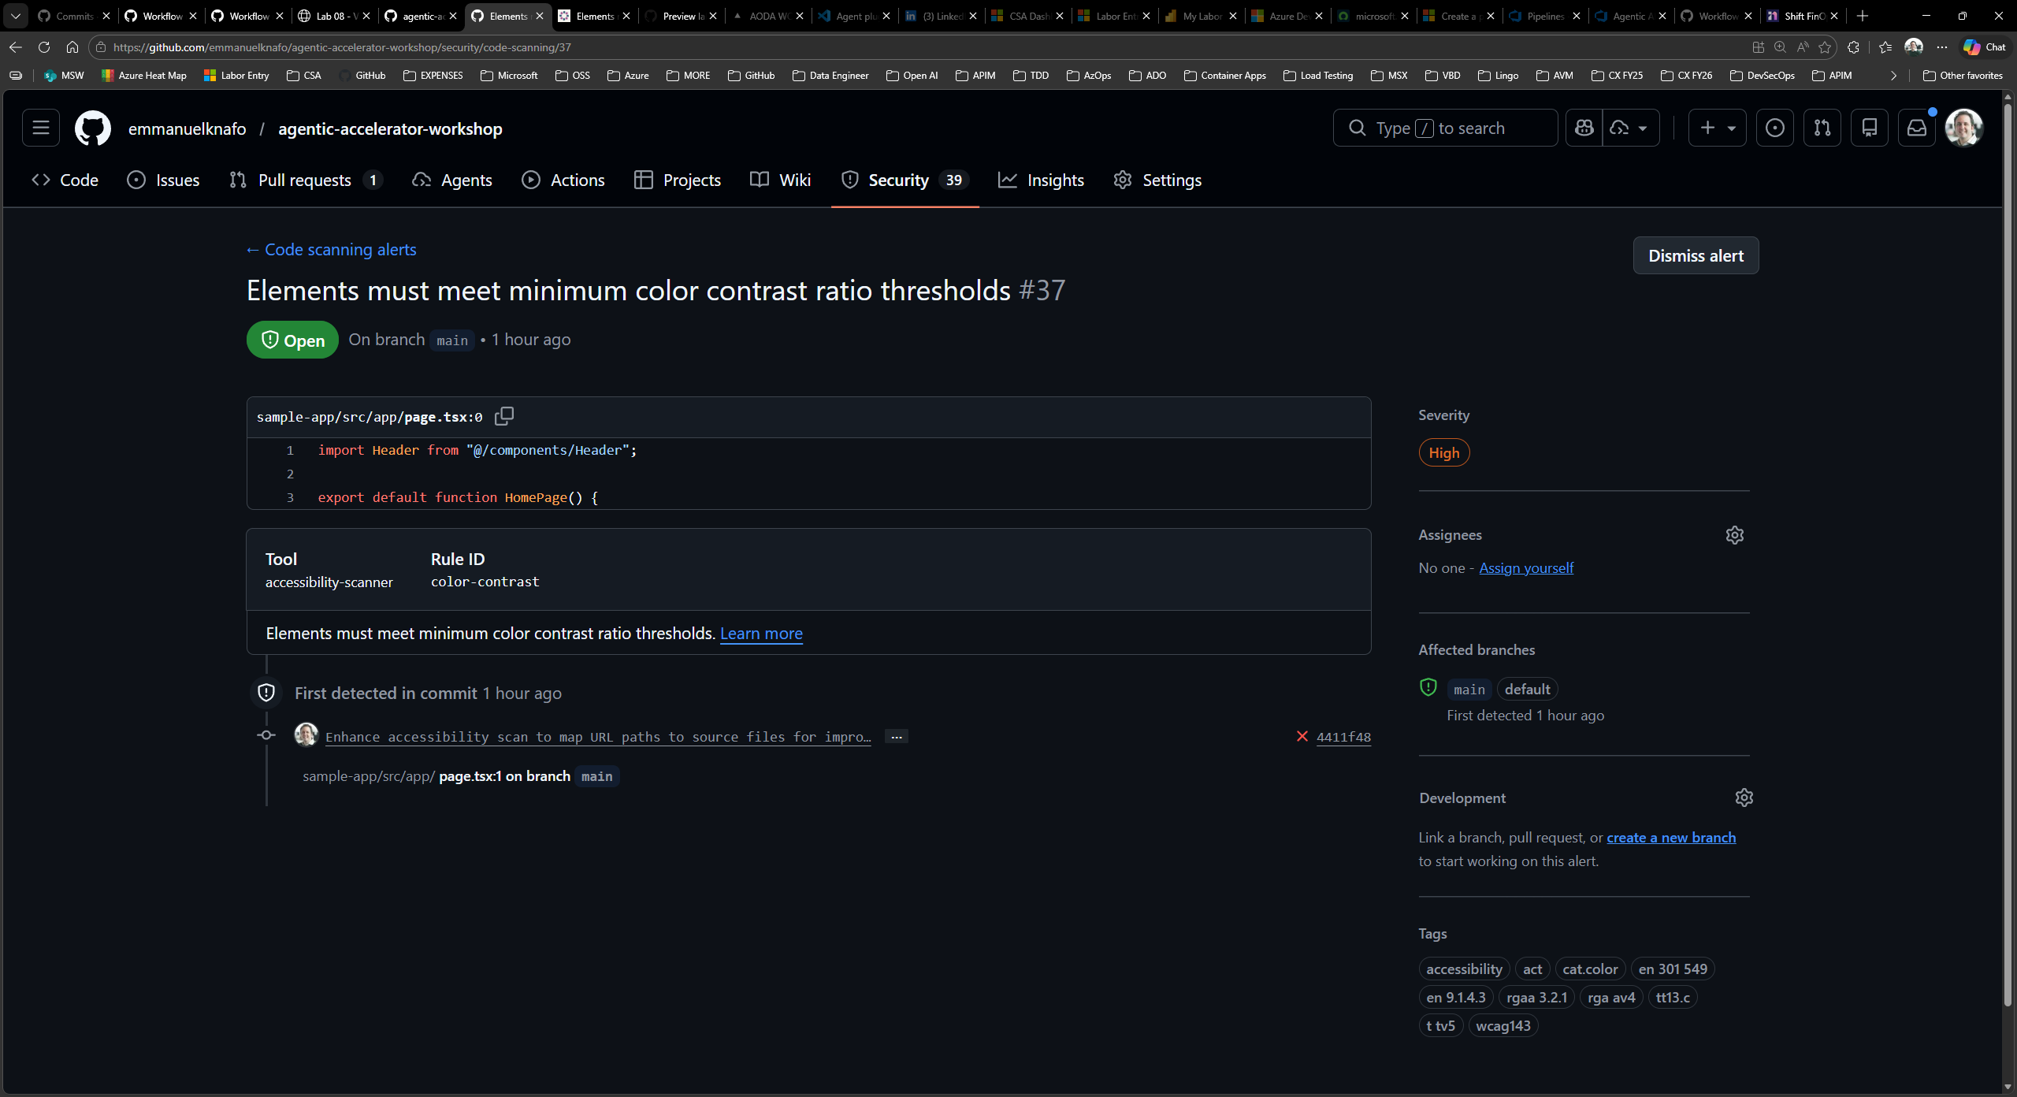This screenshot has height=1097, width=2017.
Task: Copy the page.tsx file path
Action: [503, 416]
